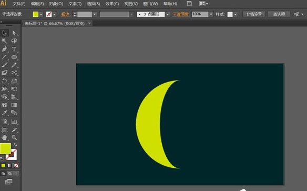The height and width of the screenshot is (191, 307).
Task: Open the 效果(C) menu
Action: tap(112, 4)
